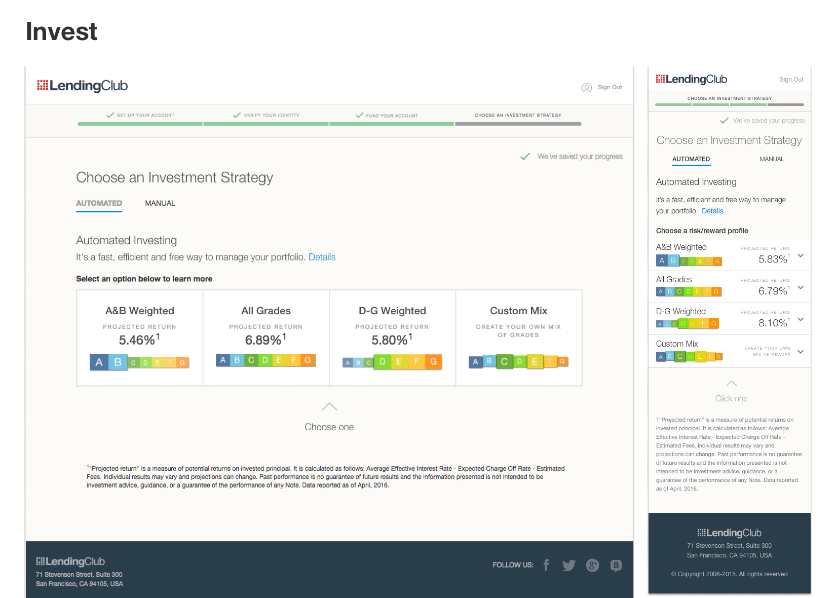This screenshot has height=598, width=836.
Task: Expand the mobile D-G Weighted row chevron
Action: [801, 319]
